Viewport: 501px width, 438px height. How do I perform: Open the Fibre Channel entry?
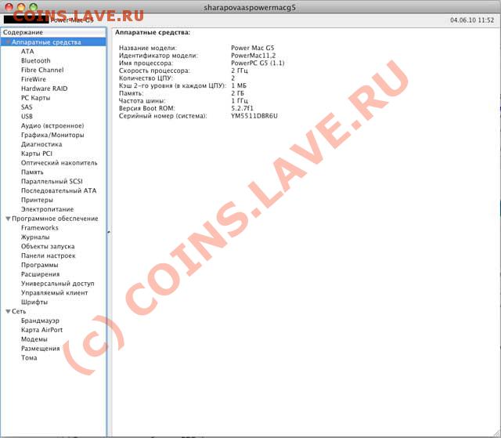tap(42, 70)
